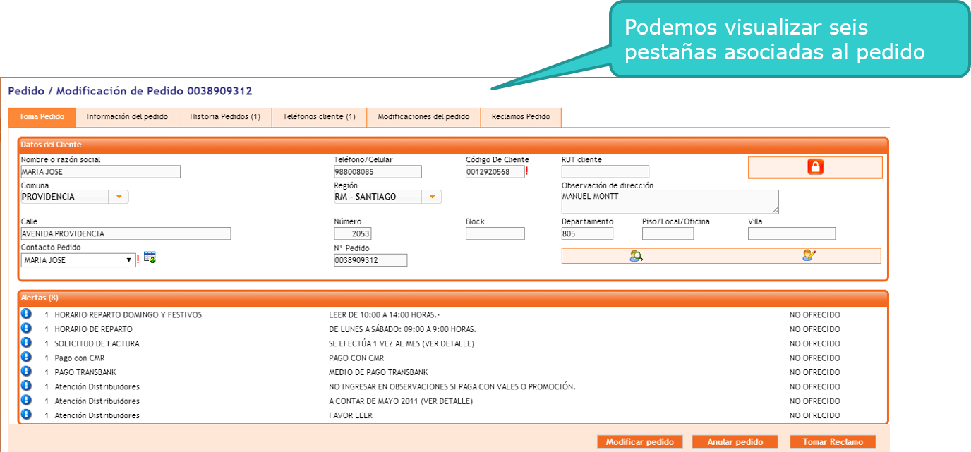
Task: Click add contact icon beside Contacto Pedido
Action: 150,257
